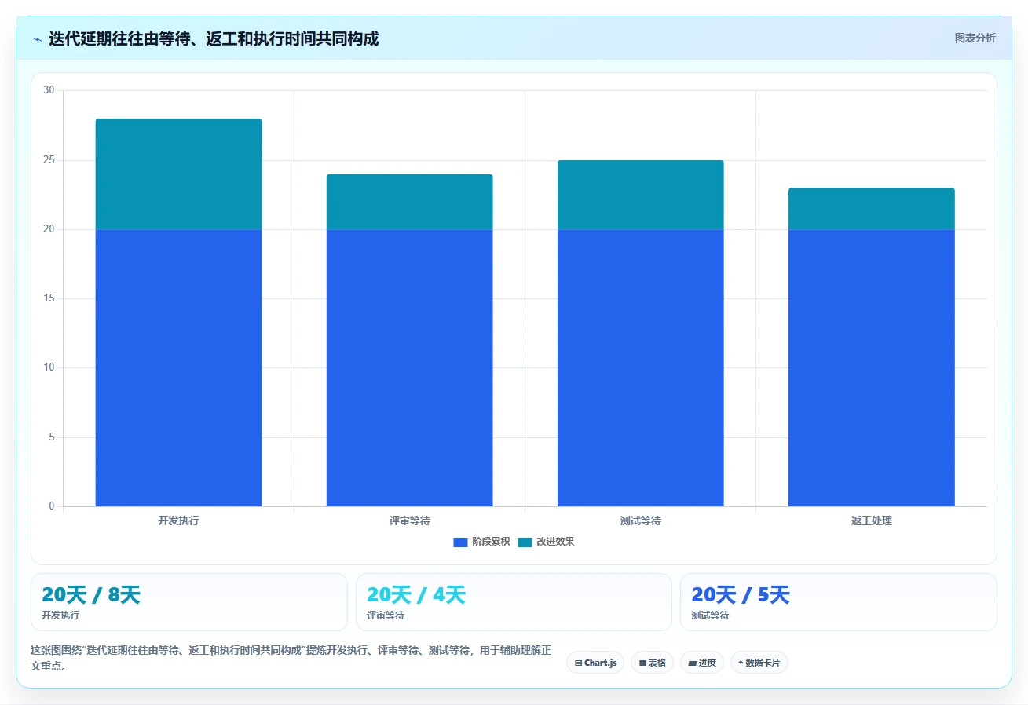This screenshot has width=1028, height=705.
Task: Click the y-axis value 15
Action: coord(49,298)
